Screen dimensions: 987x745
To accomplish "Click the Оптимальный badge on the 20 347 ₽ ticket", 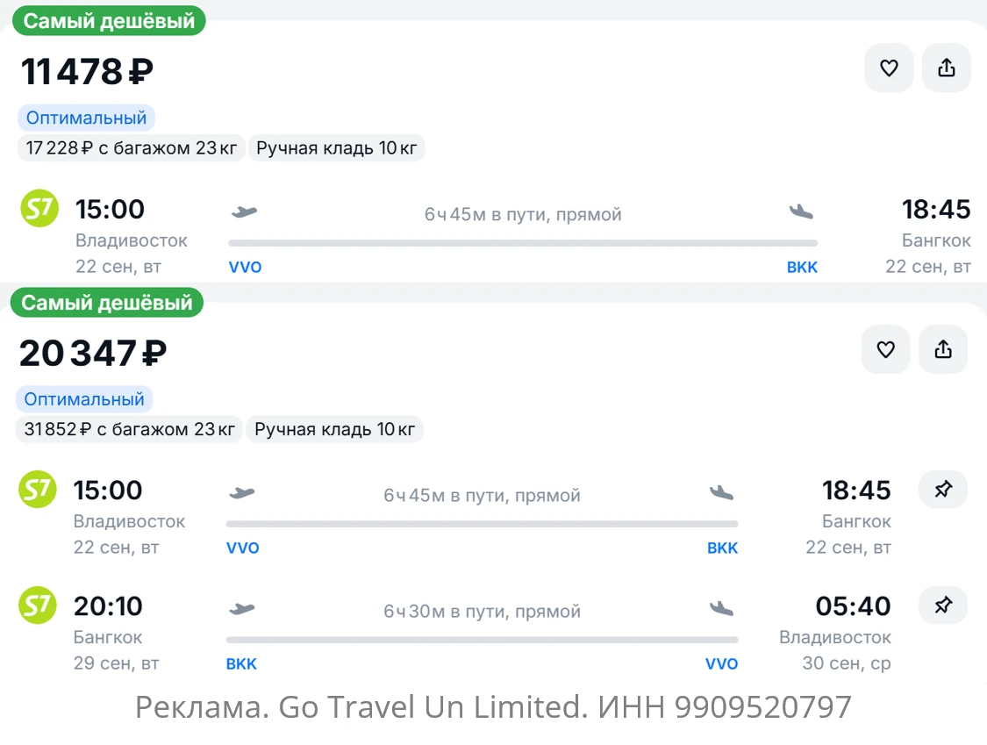I will (x=84, y=399).
